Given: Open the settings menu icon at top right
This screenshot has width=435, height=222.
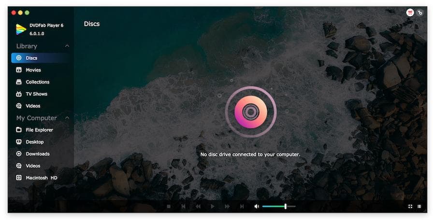Looking at the screenshot, I should tap(420, 13).
